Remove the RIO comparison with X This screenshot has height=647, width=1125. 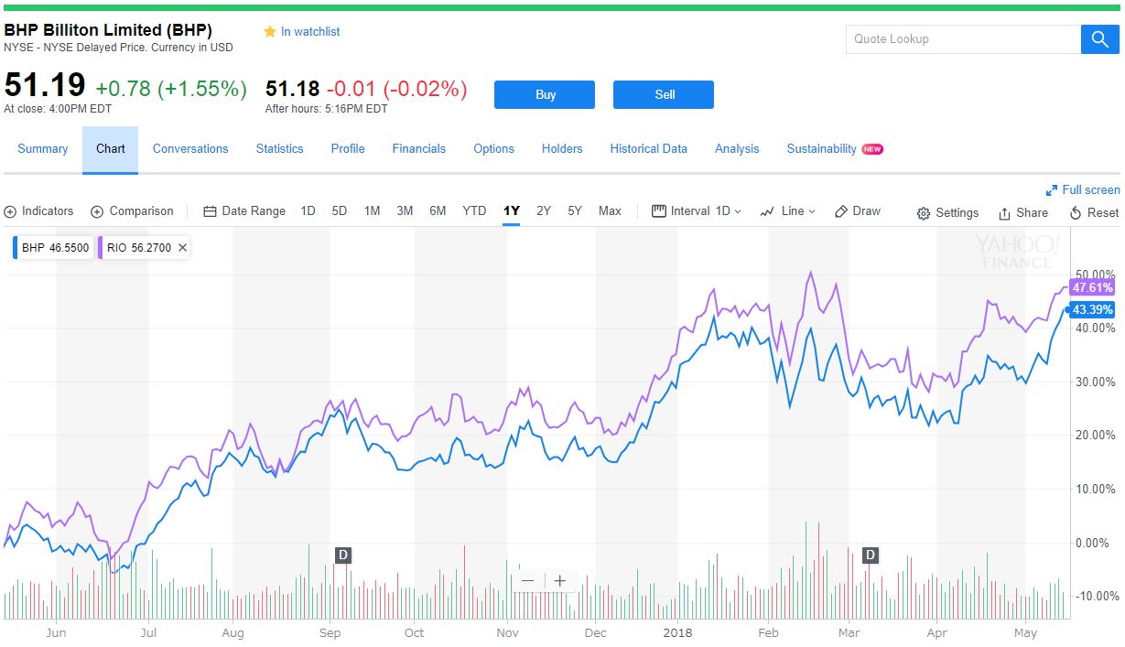[x=182, y=247]
